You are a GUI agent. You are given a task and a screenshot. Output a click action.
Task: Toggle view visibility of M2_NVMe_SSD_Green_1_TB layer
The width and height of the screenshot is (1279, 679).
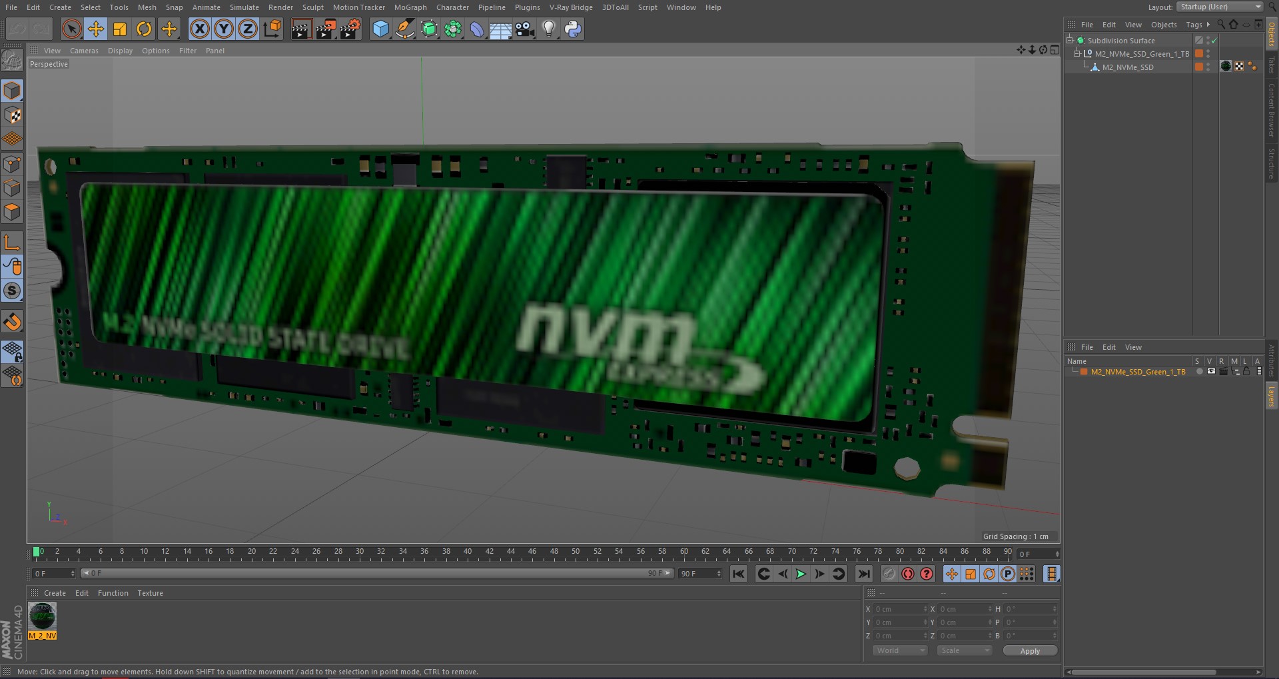pos(1211,372)
